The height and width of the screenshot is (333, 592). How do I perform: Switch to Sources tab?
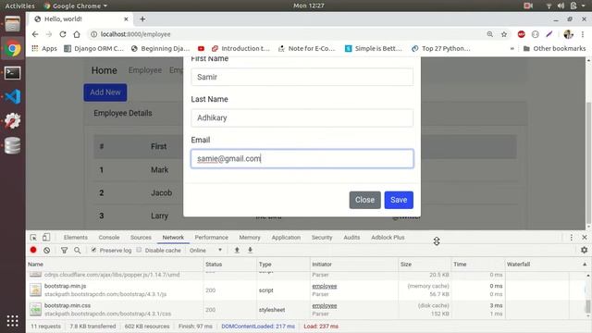pos(141,238)
